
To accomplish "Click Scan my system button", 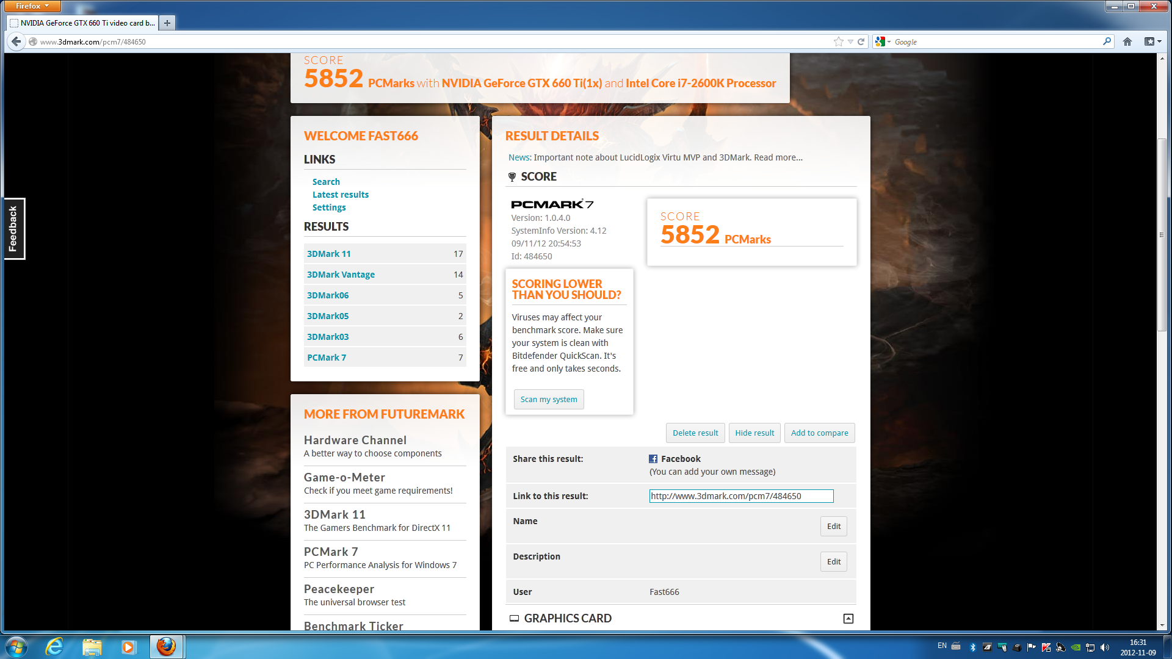I will [x=549, y=400].
